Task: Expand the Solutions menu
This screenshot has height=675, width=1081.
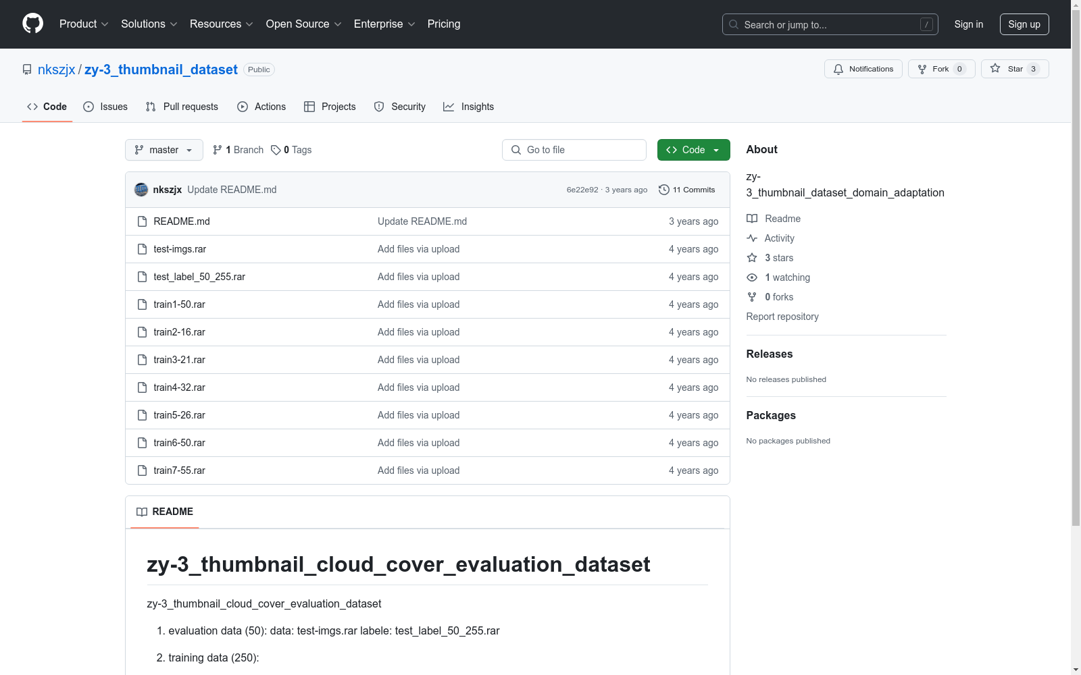Action: tap(149, 24)
